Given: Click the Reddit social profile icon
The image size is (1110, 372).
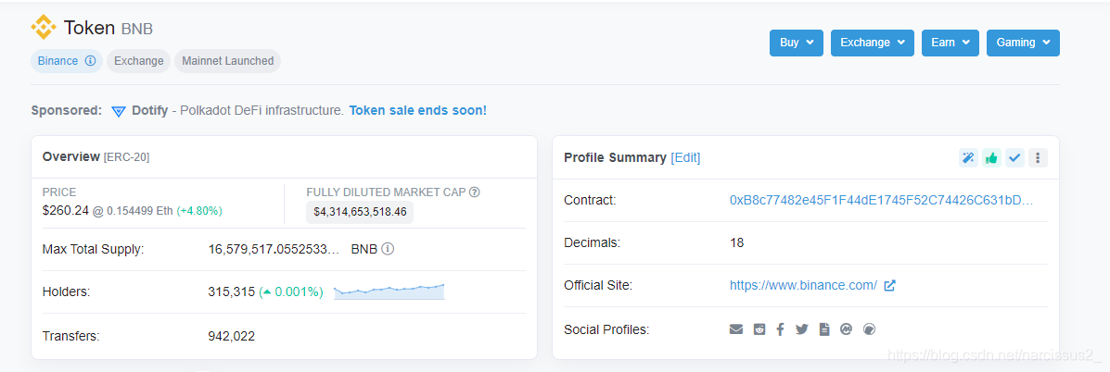Looking at the screenshot, I should pyautogui.click(x=759, y=329).
